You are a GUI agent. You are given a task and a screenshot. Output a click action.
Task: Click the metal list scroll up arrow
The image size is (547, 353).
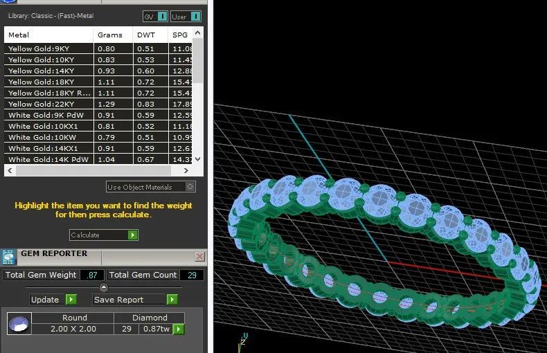pyautogui.click(x=198, y=33)
